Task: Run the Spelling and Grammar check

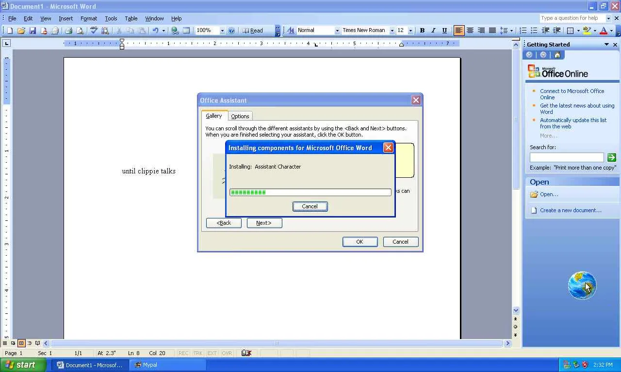Action: pos(94,31)
